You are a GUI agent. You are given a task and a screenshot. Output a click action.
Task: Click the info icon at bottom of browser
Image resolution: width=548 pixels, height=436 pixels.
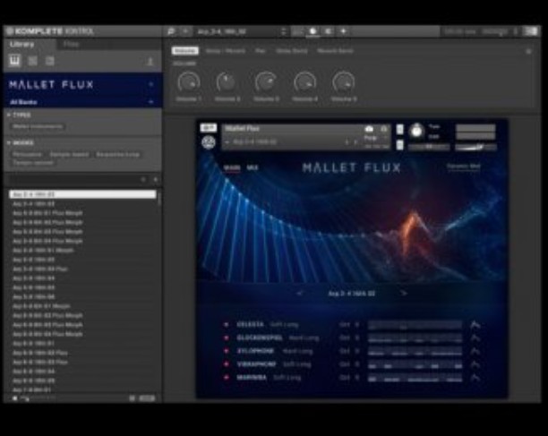[133, 398]
